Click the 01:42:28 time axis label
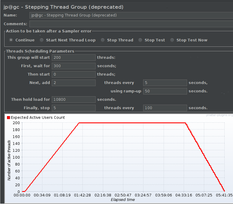Screen dimensions: 233x204 [83, 195]
